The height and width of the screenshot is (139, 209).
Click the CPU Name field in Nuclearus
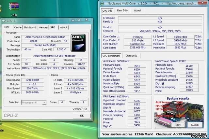coord(160,18)
